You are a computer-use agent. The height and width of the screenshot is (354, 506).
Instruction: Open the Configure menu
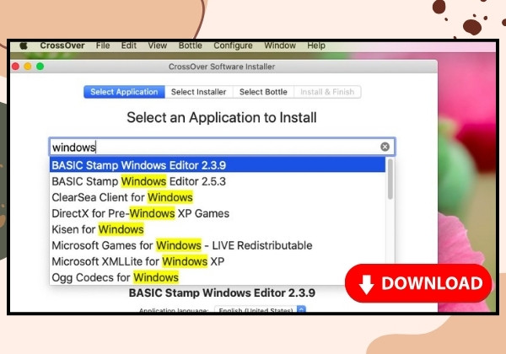233,46
